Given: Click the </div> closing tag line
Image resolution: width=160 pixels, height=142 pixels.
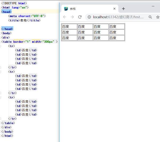Looking at the screenshot, I should [x=6, y=127].
